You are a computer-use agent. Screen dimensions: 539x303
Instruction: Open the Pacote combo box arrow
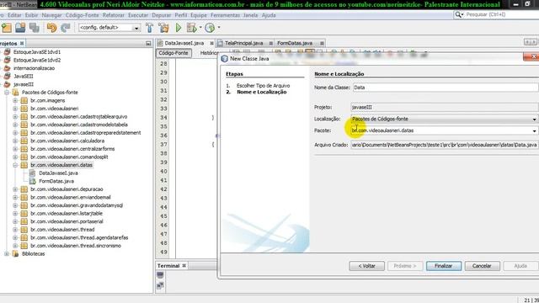(534, 130)
